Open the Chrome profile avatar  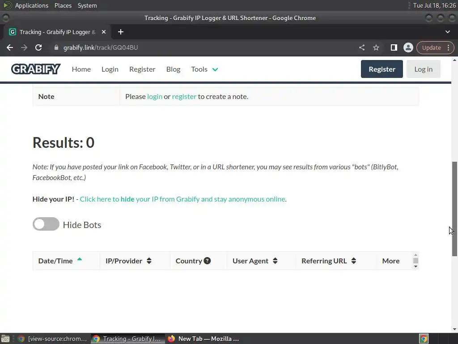point(408,47)
